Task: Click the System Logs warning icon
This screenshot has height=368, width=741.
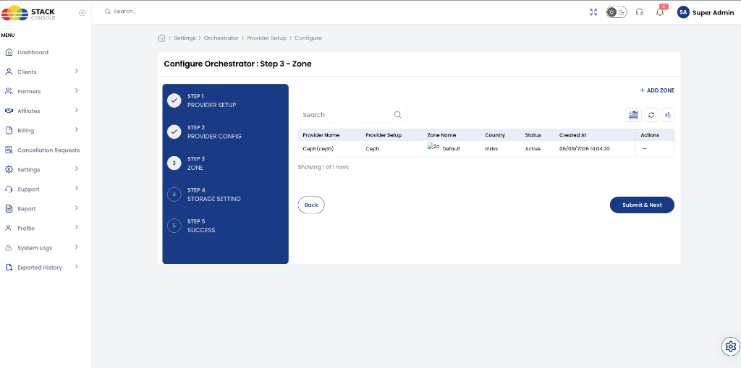Action: 9,247
